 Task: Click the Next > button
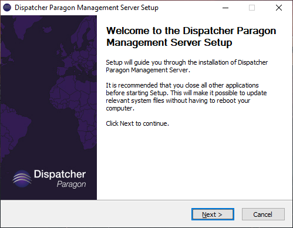click(x=213, y=214)
